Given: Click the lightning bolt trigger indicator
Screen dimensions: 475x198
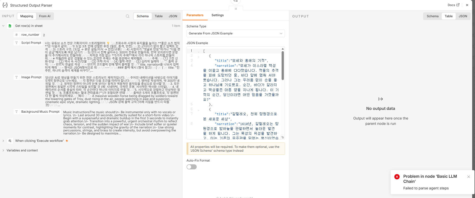Looking at the screenshot, I should point(67,141).
